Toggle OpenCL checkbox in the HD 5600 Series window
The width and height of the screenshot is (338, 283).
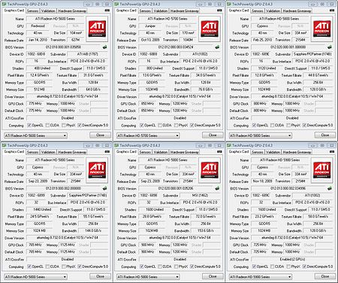click(x=29, y=125)
